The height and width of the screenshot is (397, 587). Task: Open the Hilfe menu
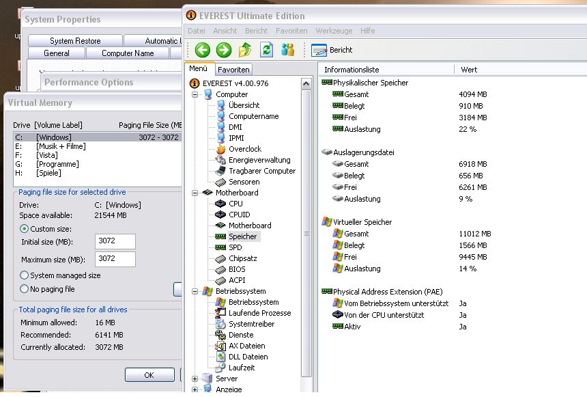point(368,31)
